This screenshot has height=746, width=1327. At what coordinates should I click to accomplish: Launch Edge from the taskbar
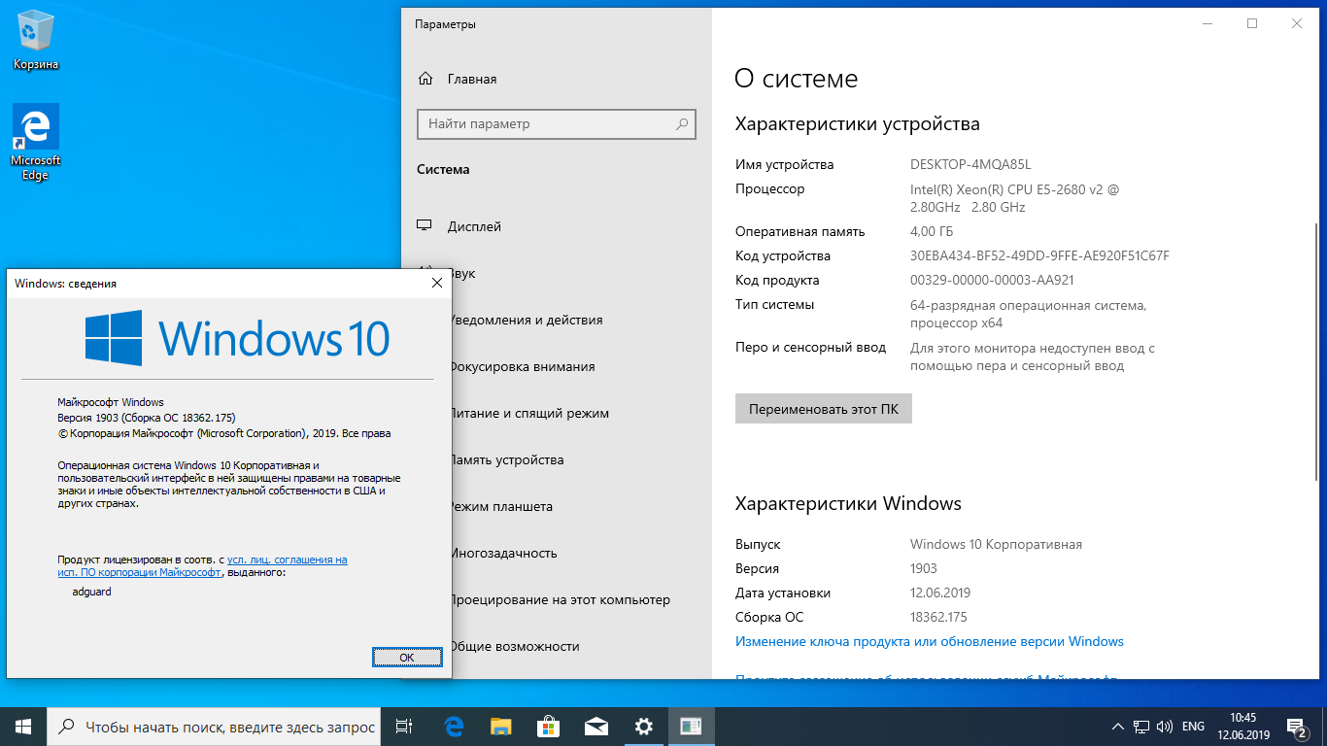(453, 727)
